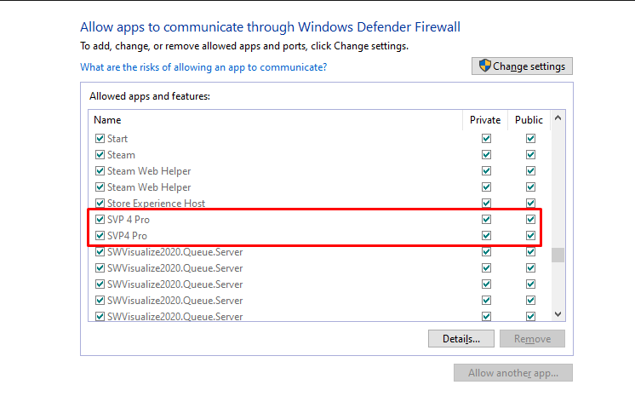
Task: Click Allow another app button
Action: click(512, 373)
